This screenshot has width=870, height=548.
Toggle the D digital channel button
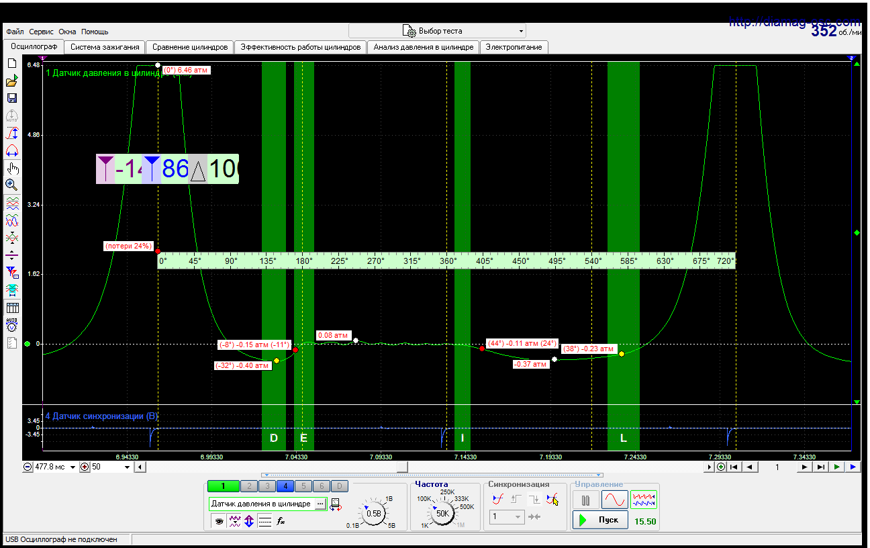(340, 486)
